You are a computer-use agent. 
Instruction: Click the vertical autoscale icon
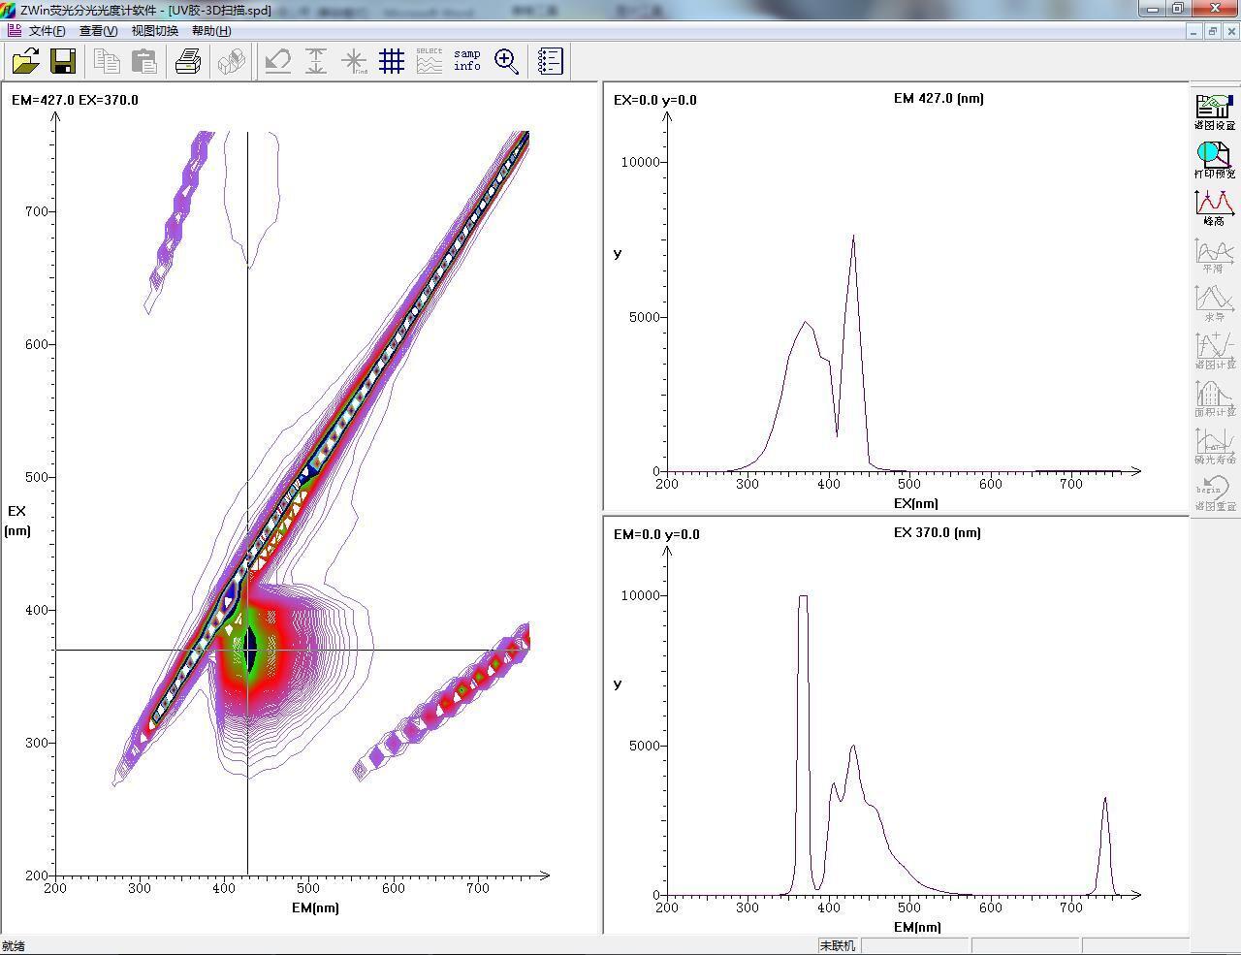(x=316, y=61)
